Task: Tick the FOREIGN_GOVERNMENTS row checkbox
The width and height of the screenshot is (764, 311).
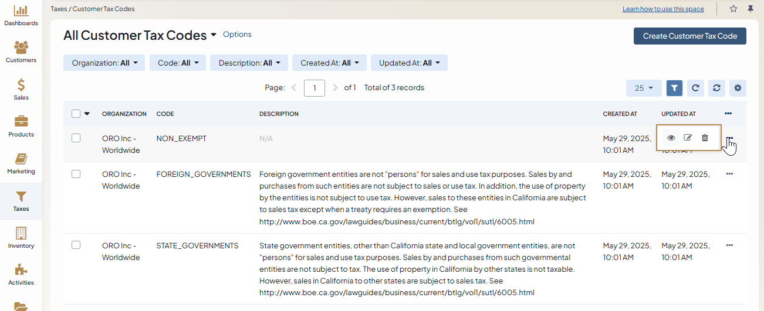Action: 76,174
